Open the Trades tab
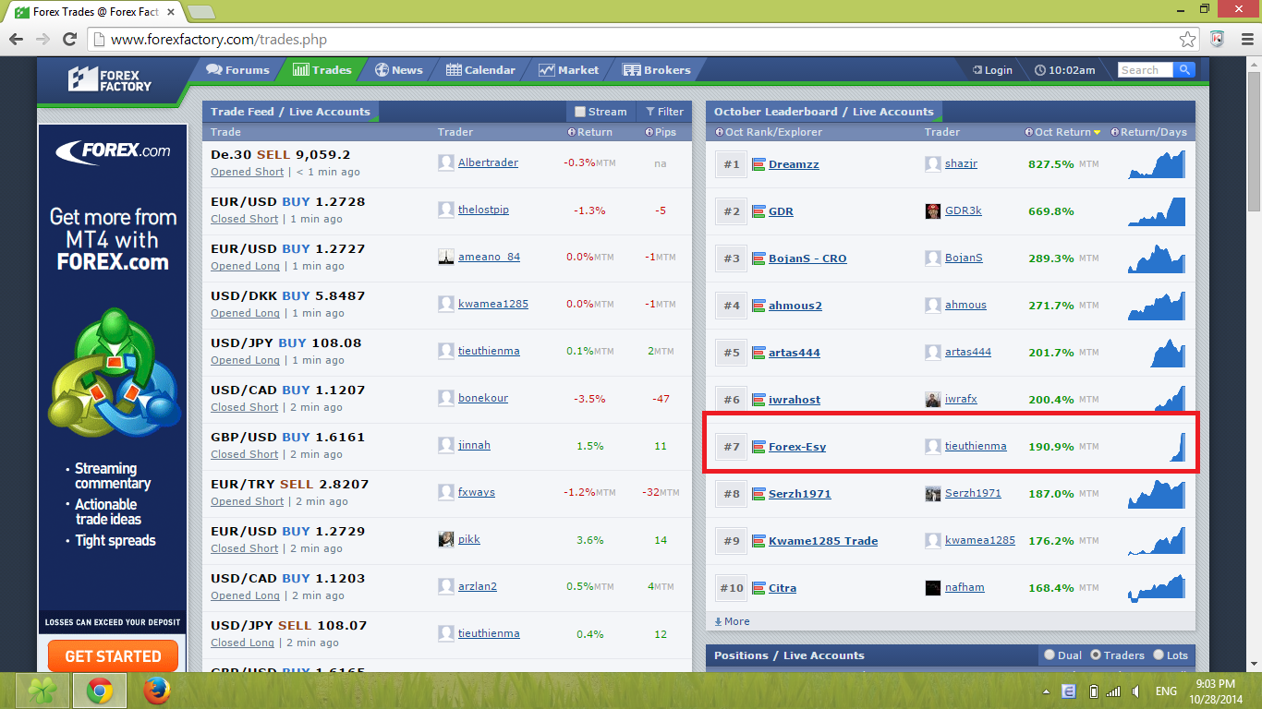Screen dimensions: 1262x709 322,70
